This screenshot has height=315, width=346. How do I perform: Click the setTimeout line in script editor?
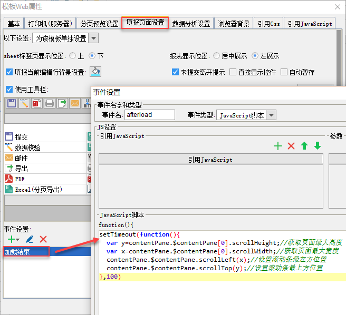coord(140,234)
